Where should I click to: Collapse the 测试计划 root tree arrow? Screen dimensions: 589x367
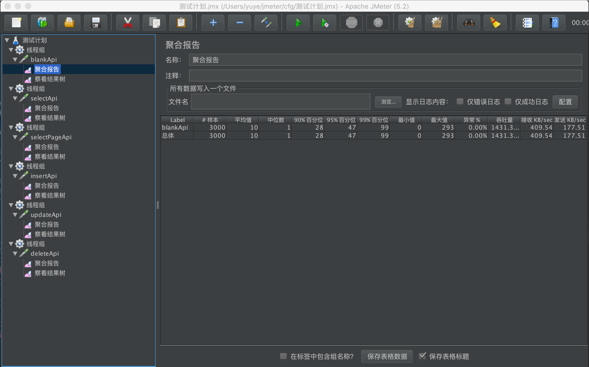pyautogui.click(x=7, y=40)
